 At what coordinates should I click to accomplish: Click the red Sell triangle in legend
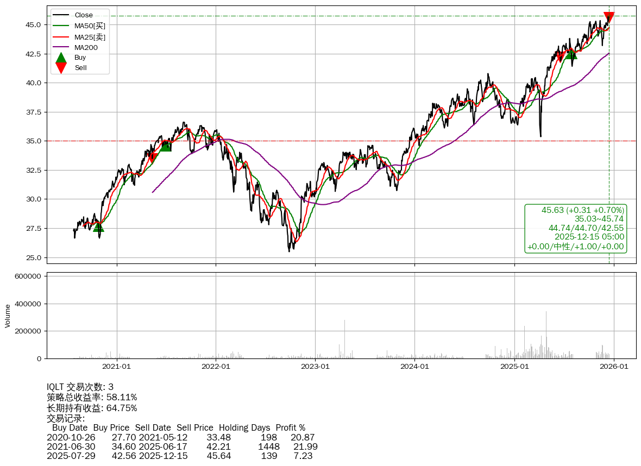click(61, 68)
